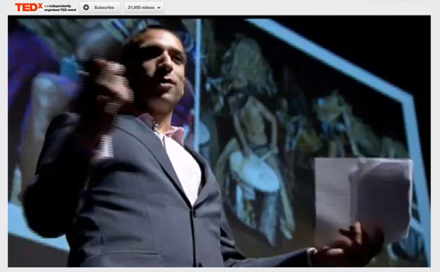The width and height of the screenshot is (440, 272).
Task: Click 'independently organized TED event' tagline
Action: coord(60,8)
